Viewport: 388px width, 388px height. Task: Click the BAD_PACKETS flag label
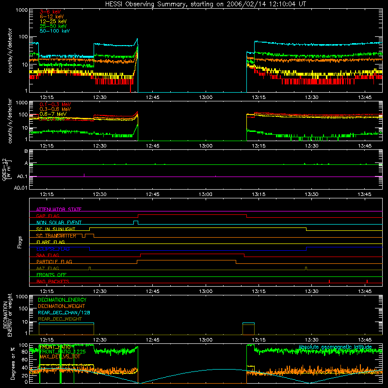pyautogui.click(x=53, y=281)
